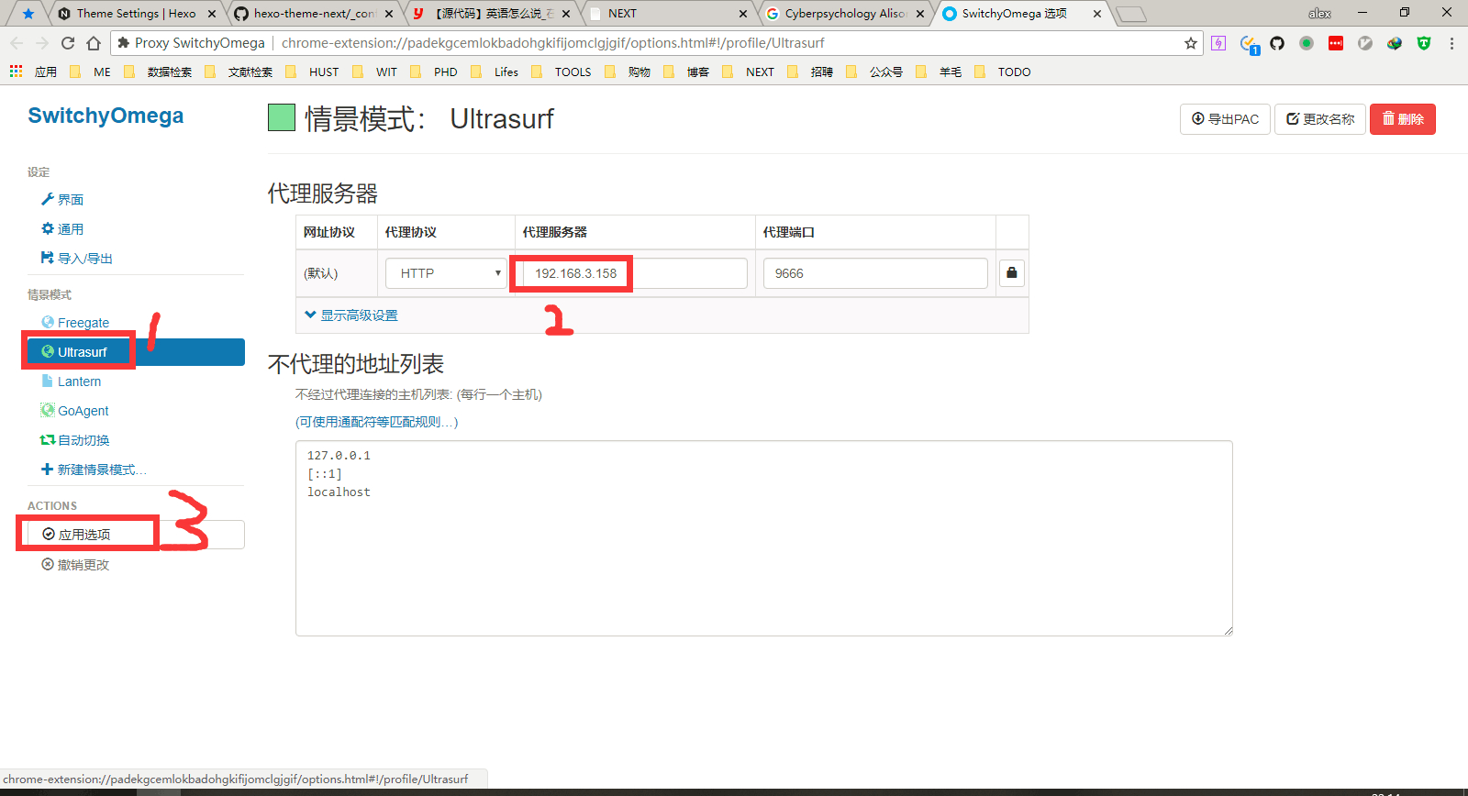
Task: Create new profile via 新建情景模式
Action: click(94, 470)
